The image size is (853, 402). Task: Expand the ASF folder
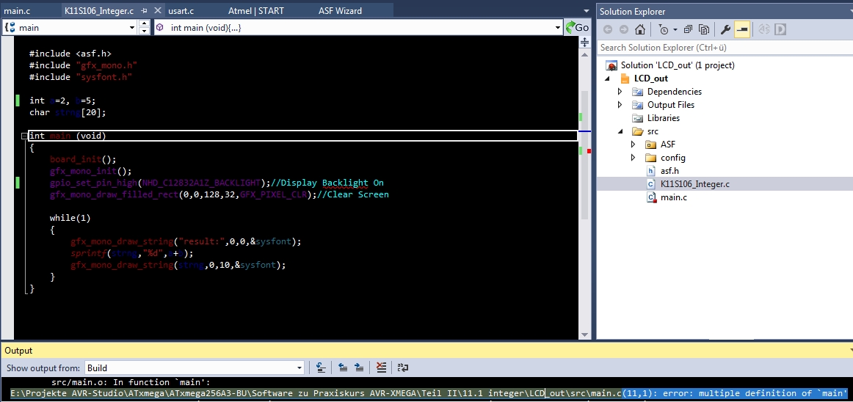click(x=633, y=145)
